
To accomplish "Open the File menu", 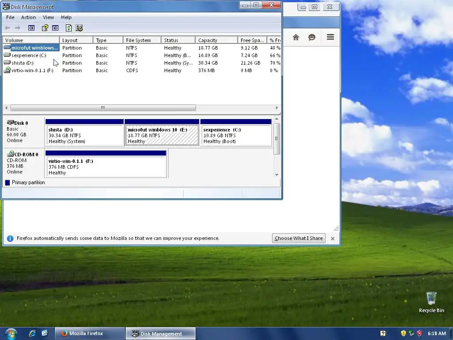I will click(x=10, y=17).
